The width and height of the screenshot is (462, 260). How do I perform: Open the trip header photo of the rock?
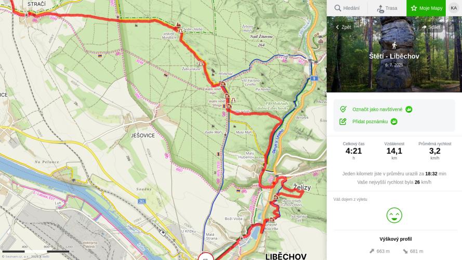[394, 73]
